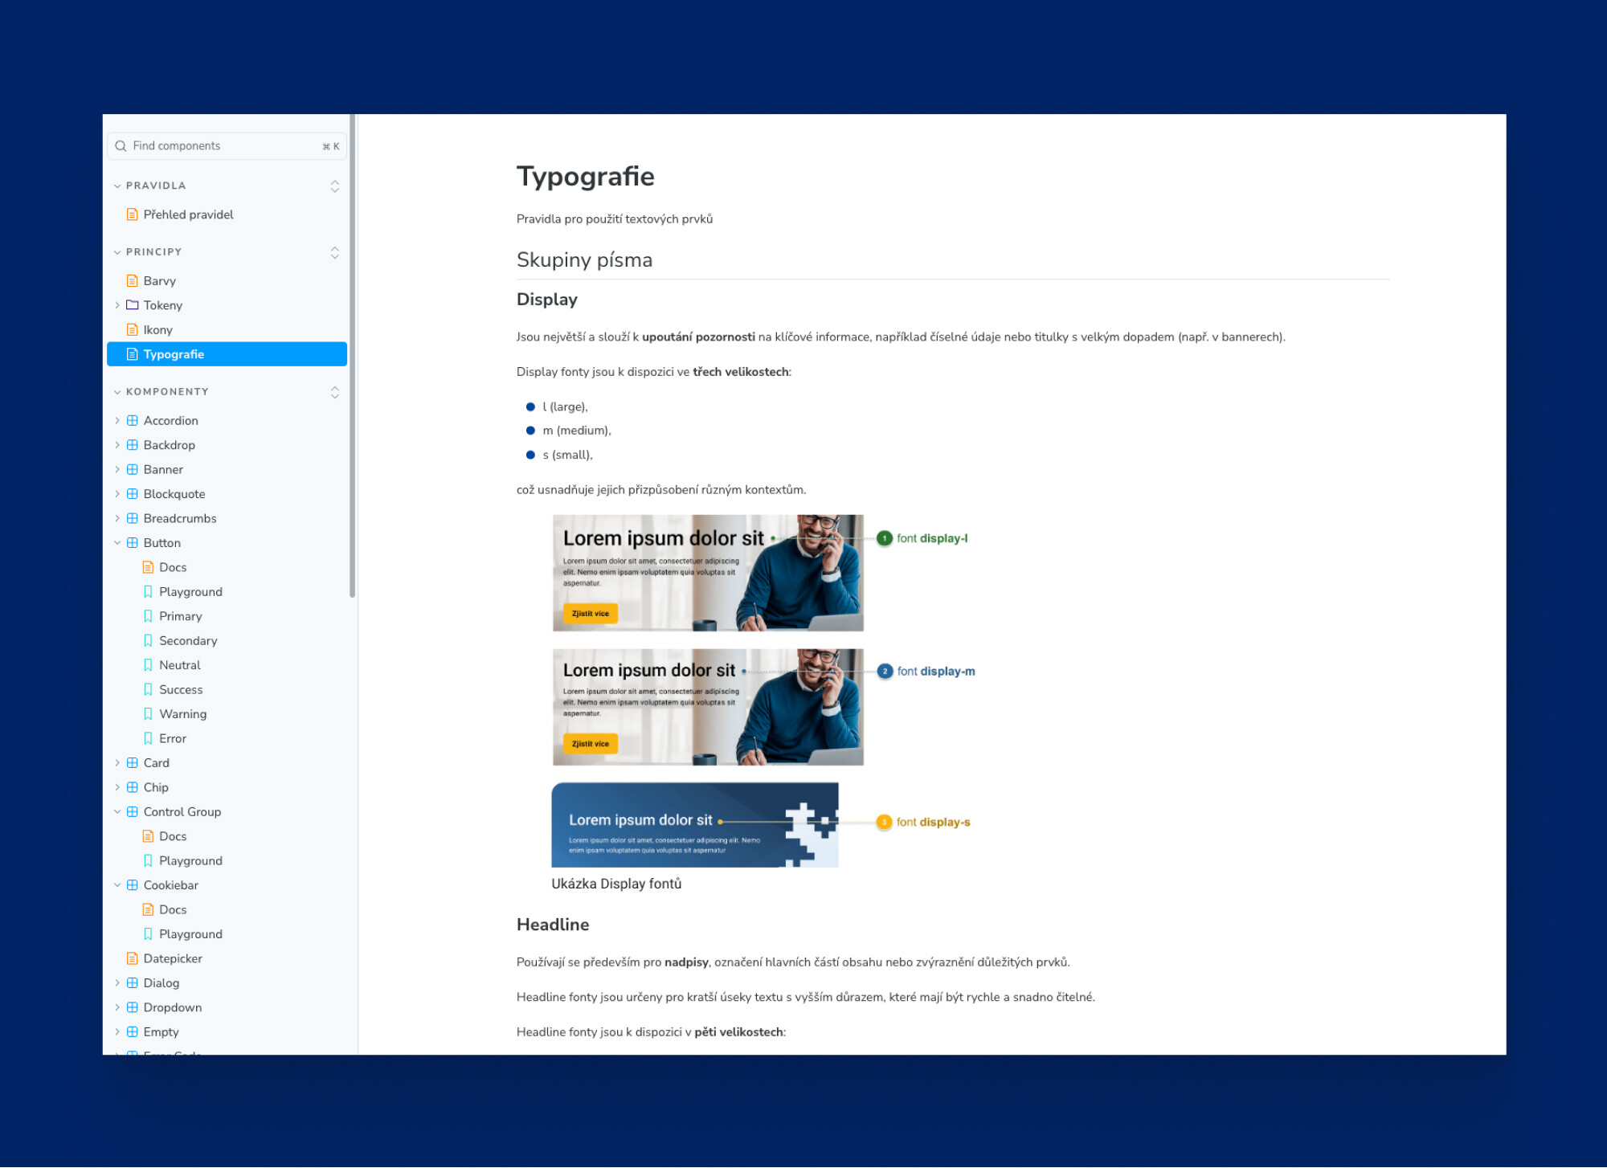
Task: Click the Secondary story bookmark icon
Action: 148,641
